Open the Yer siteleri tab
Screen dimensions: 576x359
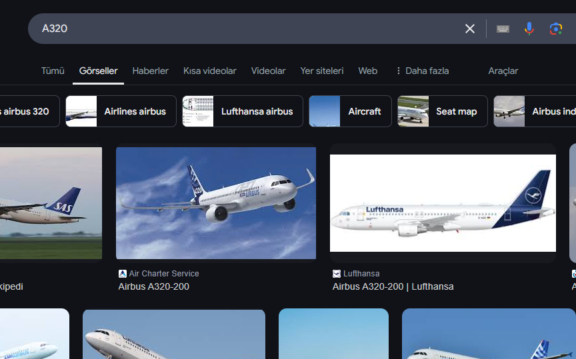pos(322,71)
